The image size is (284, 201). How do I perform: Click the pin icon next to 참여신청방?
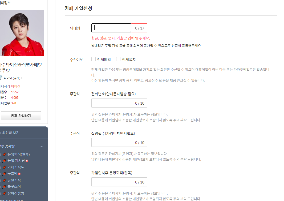pyautogui.click(x=4, y=193)
